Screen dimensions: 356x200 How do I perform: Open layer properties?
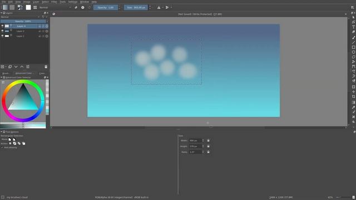[x=28, y=67]
